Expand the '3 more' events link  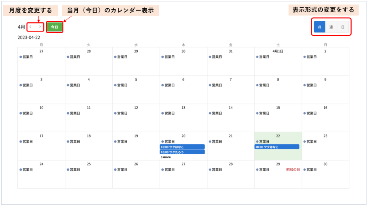coord(166,157)
